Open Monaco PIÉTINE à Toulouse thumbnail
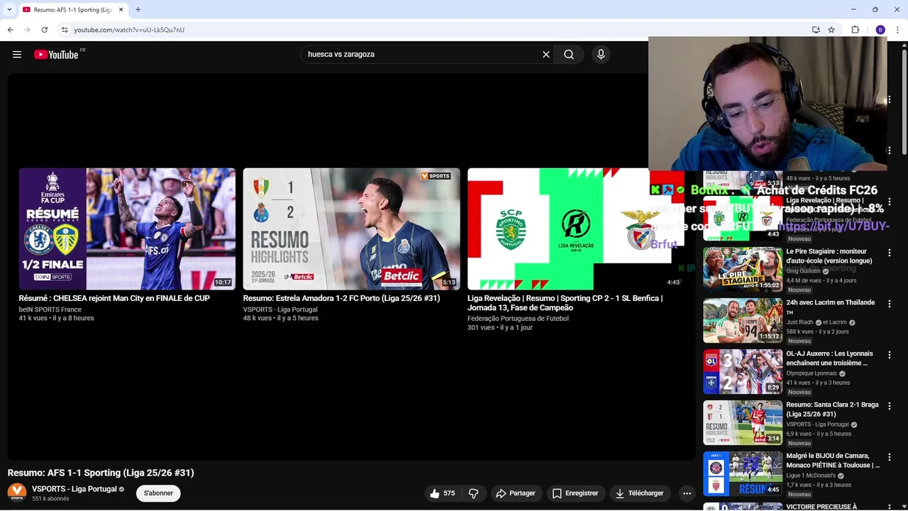 pos(743,473)
